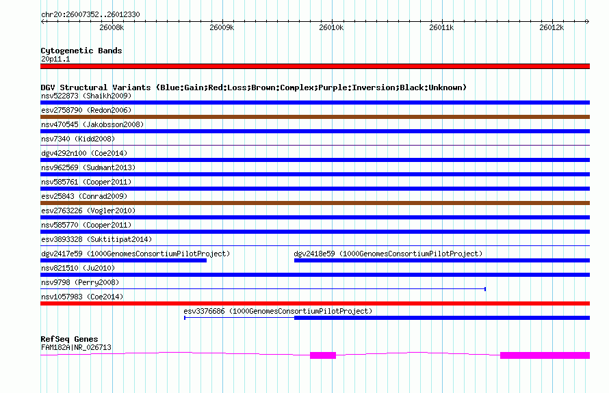
Task: Select the nsv9798 (Perry2008) label
Action: click(x=80, y=282)
